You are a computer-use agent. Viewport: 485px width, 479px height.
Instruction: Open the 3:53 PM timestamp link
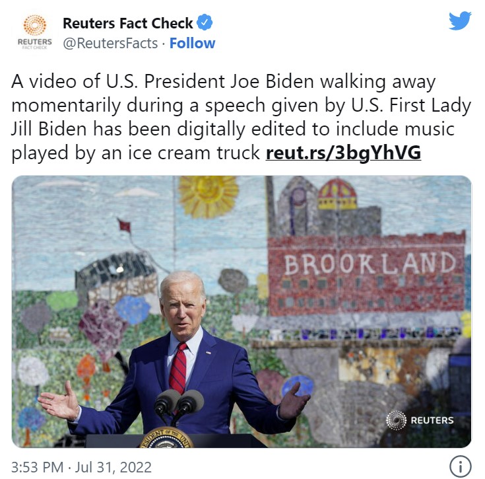(37, 467)
